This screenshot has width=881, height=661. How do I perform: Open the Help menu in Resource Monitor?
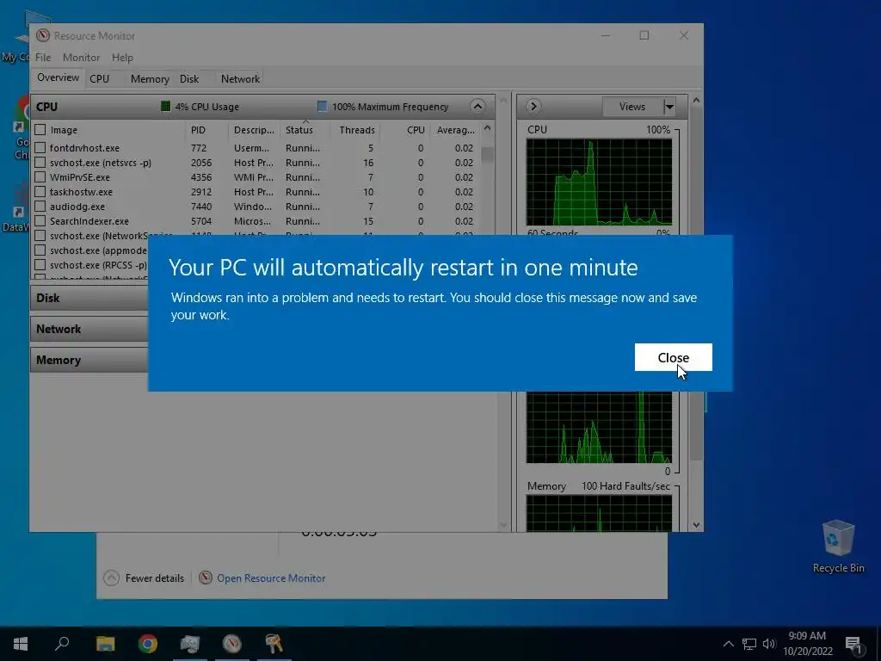tap(122, 58)
